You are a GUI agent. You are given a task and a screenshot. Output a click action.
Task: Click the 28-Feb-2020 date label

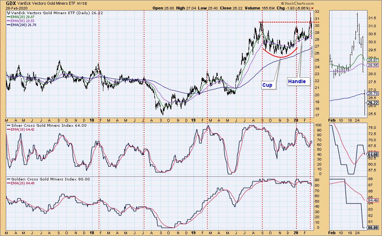pos(17,8)
